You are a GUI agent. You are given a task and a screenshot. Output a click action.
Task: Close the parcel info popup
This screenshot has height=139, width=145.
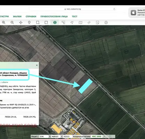coord(37,65)
